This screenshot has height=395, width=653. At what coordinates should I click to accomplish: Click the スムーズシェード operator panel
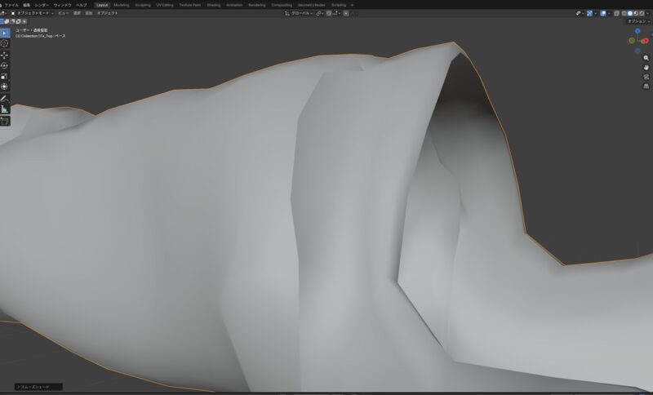pos(38,387)
